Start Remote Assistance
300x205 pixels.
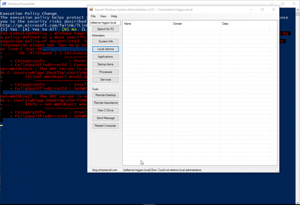[x=105, y=103]
